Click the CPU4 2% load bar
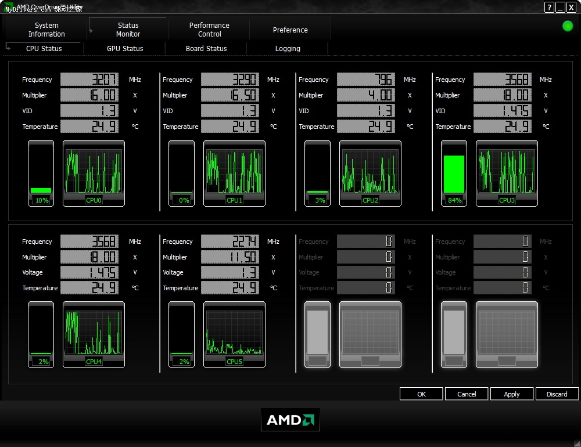581x447 pixels. tap(41, 334)
